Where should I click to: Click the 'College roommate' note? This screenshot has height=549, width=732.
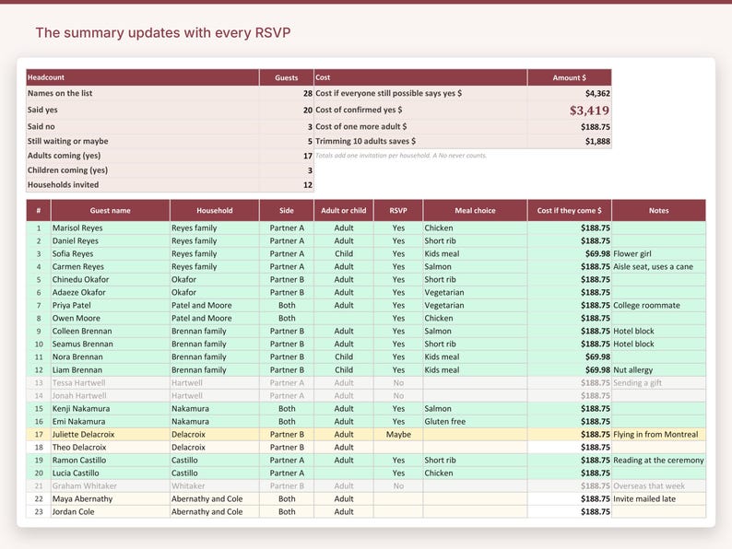646,305
